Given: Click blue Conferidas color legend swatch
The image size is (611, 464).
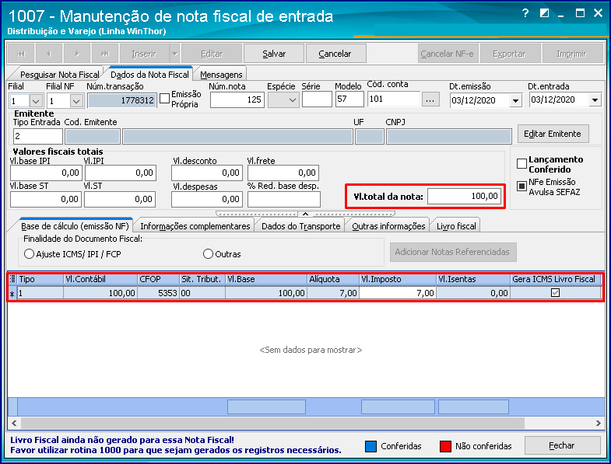Looking at the screenshot, I should coord(371,446).
